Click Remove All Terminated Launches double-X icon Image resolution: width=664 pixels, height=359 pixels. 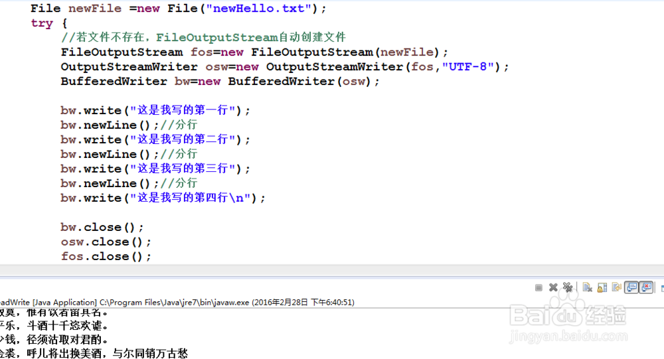[568, 288]
